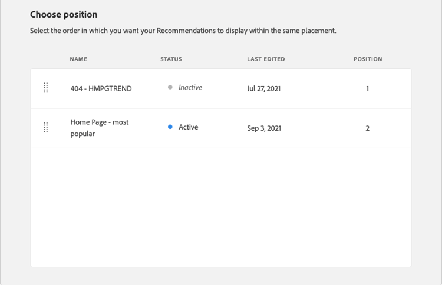Click the Inactive status label
The width and height of the screenshot is (442, 285).
(190, 88)
